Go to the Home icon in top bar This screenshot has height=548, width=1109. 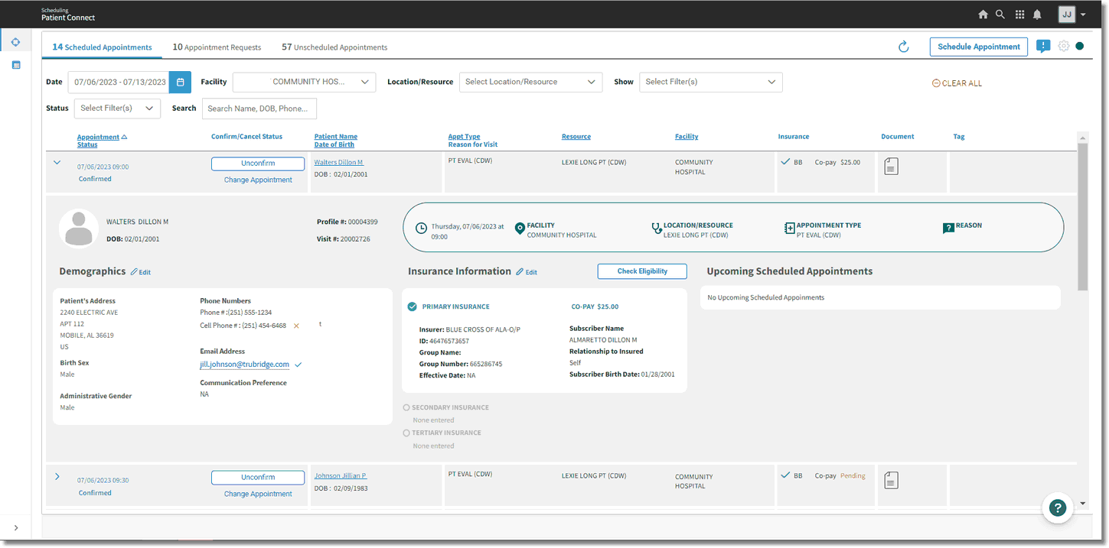983,15
